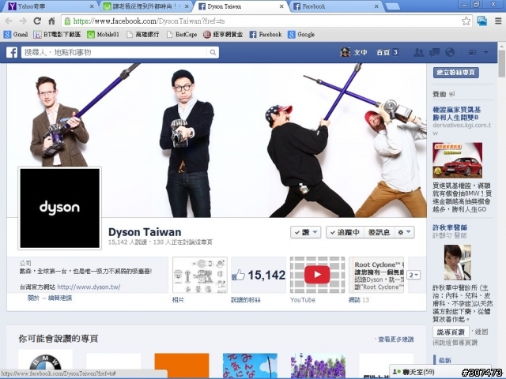Go back with the browser back arrow

coord(9,21)
